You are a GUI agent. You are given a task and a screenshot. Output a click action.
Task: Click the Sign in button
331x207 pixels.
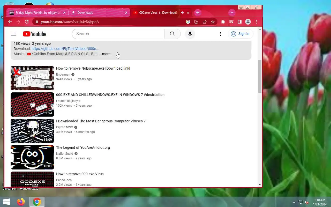pyautogui.click(x=240, y=34)
